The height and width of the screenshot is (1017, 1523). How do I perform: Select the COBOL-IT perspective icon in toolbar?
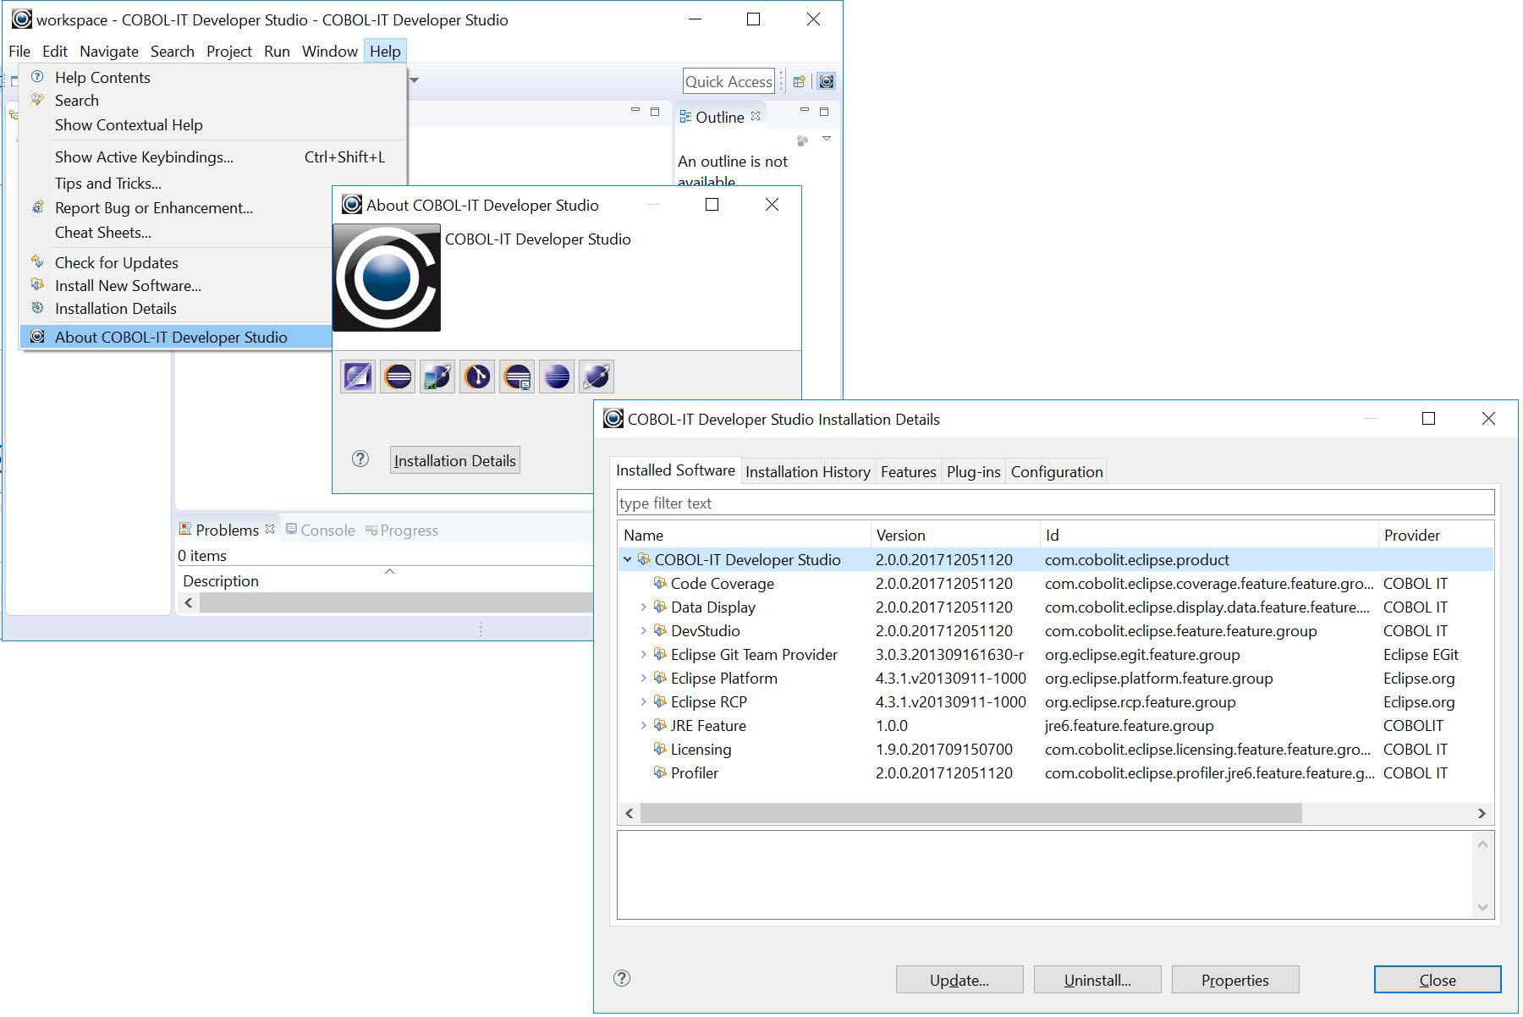[x=827, y=82]
